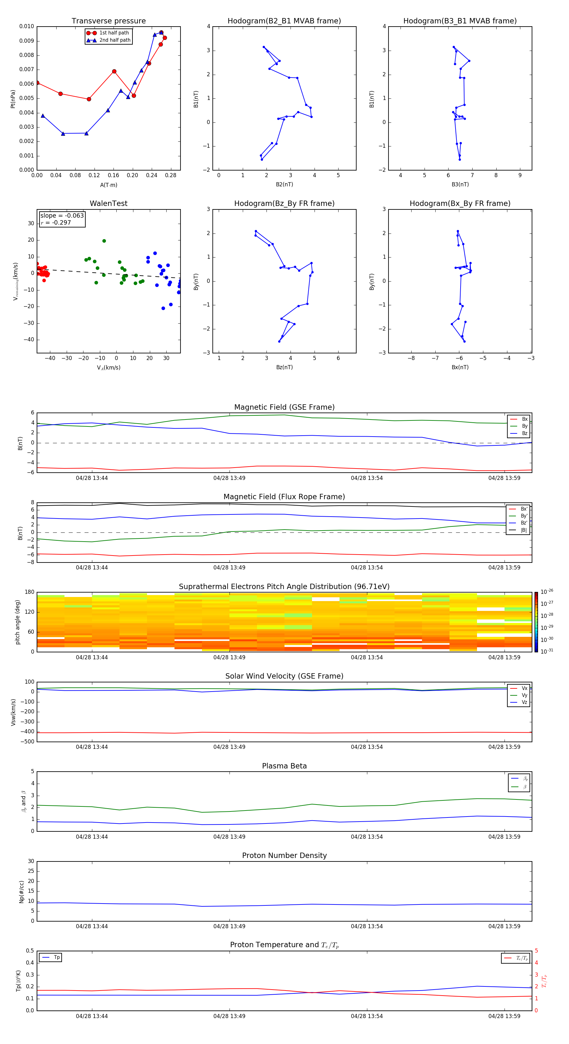Viewport: 569px width, 1044px height.
Task: Click the '2nd half path' legend entry
Action: pyautogui.click(x=108, y=40)
